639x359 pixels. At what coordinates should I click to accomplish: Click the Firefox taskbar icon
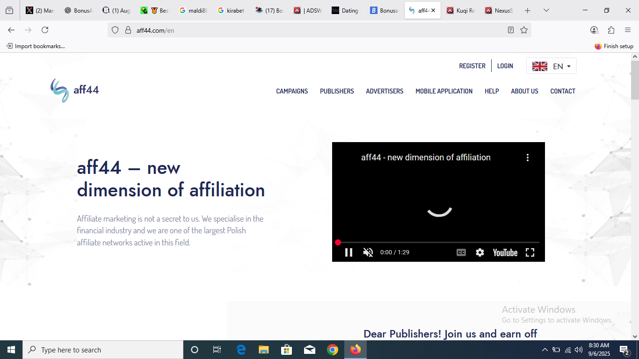[x=356, y=350]
